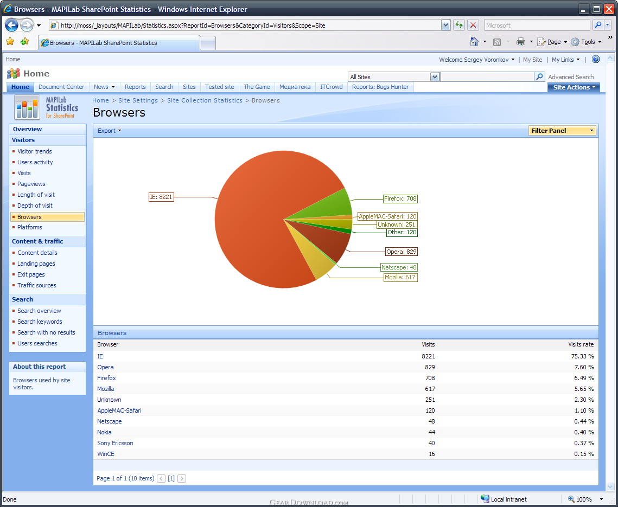Open The Game tab
618x507 pixels.
coord(257,87)
